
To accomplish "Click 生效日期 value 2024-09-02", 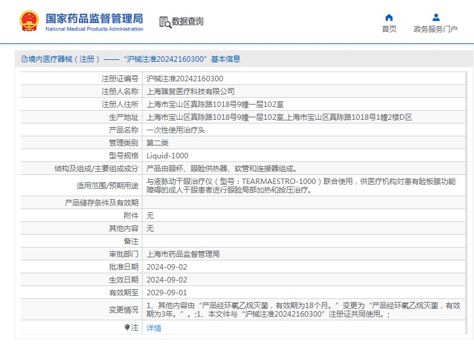I will click(x=167, y=279).
